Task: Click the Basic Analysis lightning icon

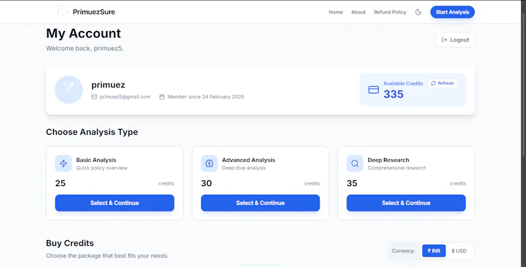Action: (x=63, y=163)
